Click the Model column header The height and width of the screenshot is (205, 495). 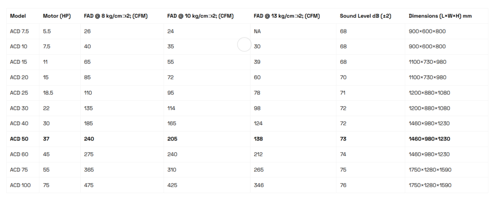(18, 16)
